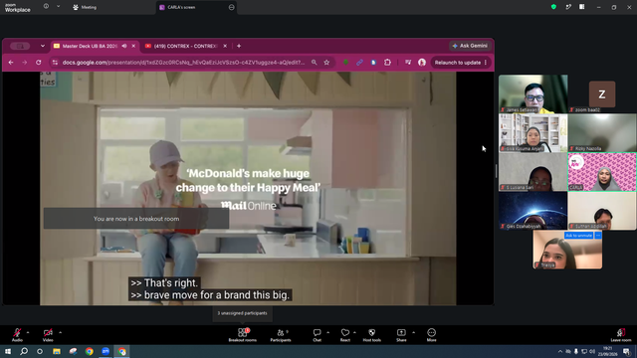Click docs.google.com address bar
Image resolution: width=637 pixels, height=358 pixels.
[x=183, y=63]
